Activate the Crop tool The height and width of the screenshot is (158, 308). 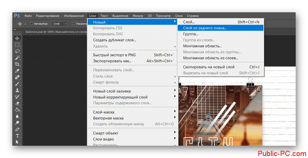coord(17,64)
